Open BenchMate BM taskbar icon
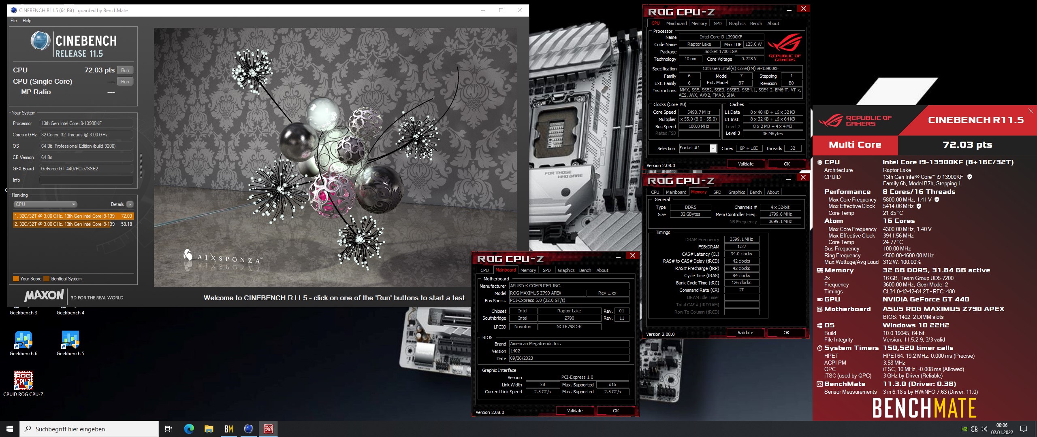1037x437 pixels. [228, 429]
